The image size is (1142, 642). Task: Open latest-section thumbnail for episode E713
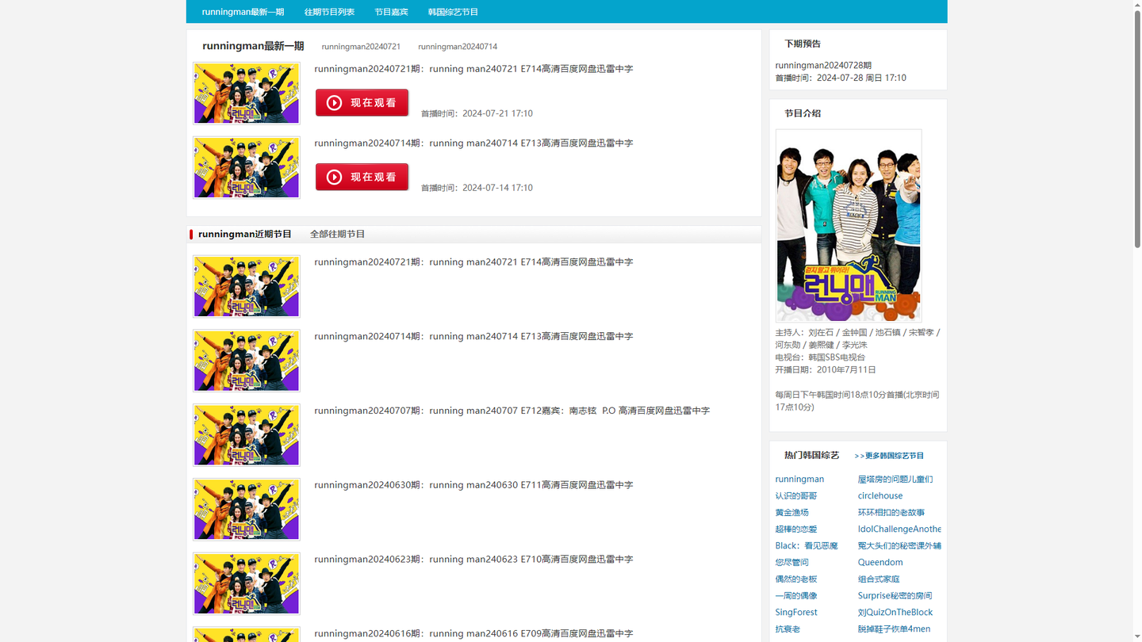pyautogui.click(x=247, y=168)
